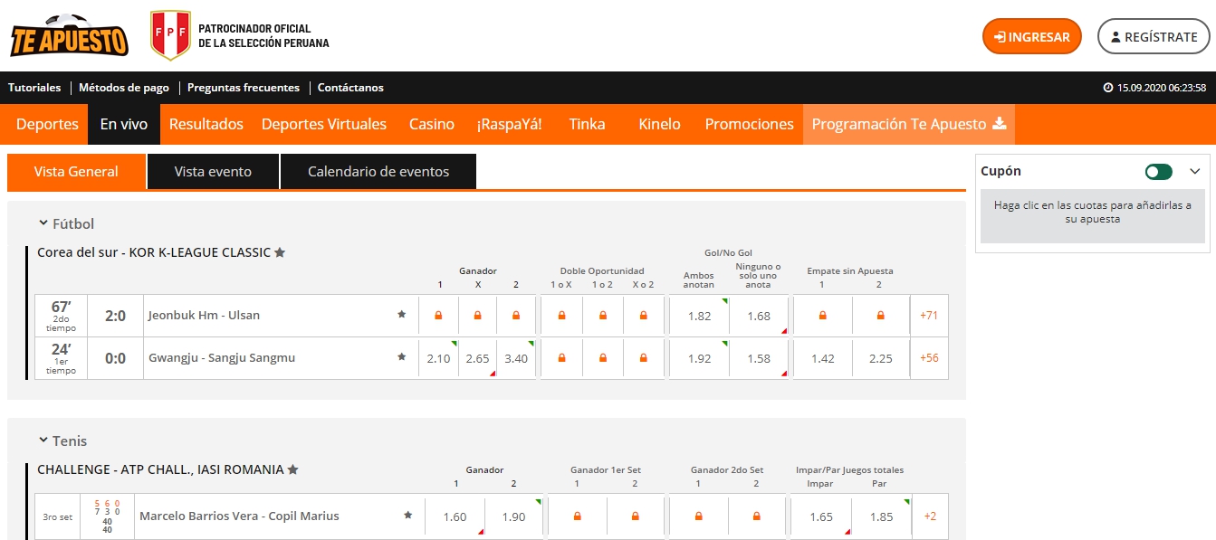The width and height of the screenshot is (1216, 540).
Task: Favorite the ATP Chall. Iasi Romania star
Action: pyautogui.click(x=292, y=469)
